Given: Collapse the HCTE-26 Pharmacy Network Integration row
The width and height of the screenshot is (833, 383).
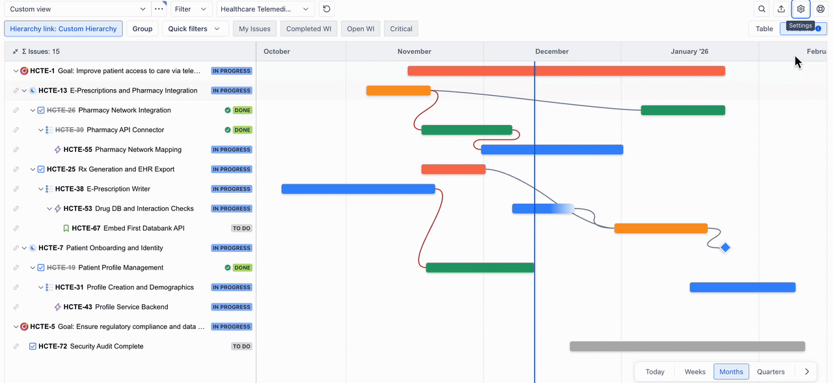Looking at the screenshot, I should [33, 110].
